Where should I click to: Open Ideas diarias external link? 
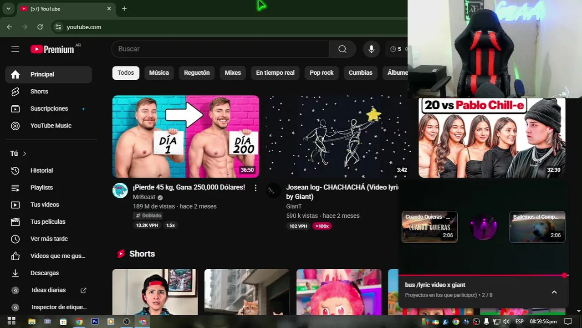[49, 290]
